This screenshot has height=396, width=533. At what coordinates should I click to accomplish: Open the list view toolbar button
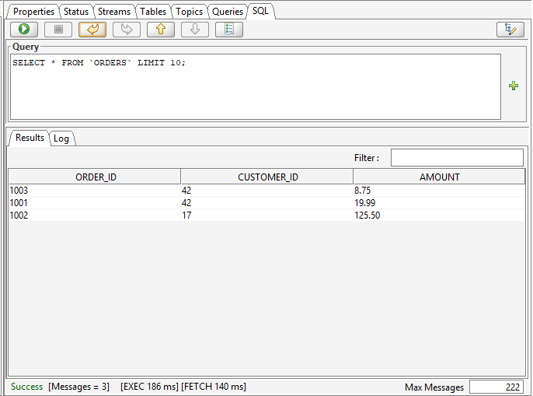point(229,30)
